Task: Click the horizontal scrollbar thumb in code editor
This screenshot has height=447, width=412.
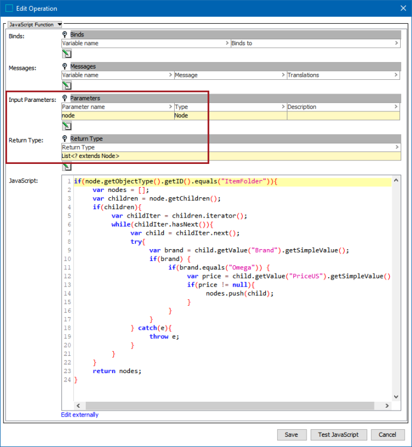Action: [x=230, y=406]
